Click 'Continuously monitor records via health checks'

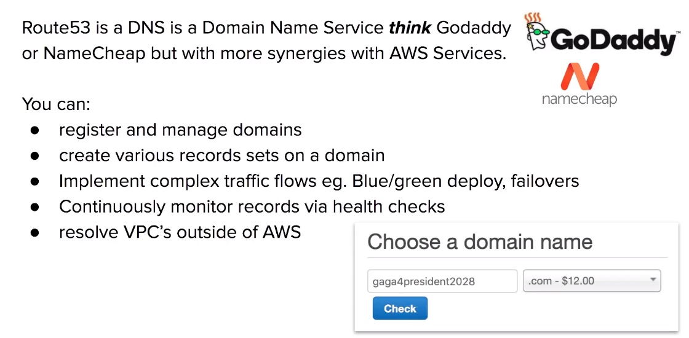[252, 206]
